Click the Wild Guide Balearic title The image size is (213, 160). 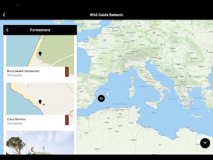(106, 15)
